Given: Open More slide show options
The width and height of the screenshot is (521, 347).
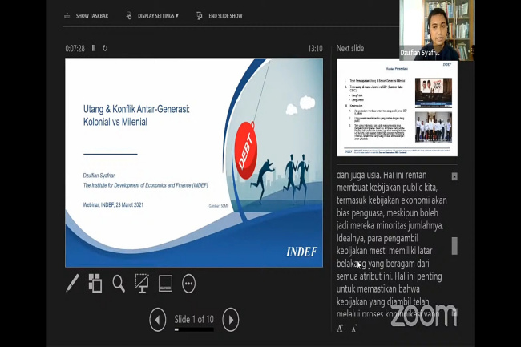Looking at the screenshot, I should pyautogui.click(x=189, y=283).
